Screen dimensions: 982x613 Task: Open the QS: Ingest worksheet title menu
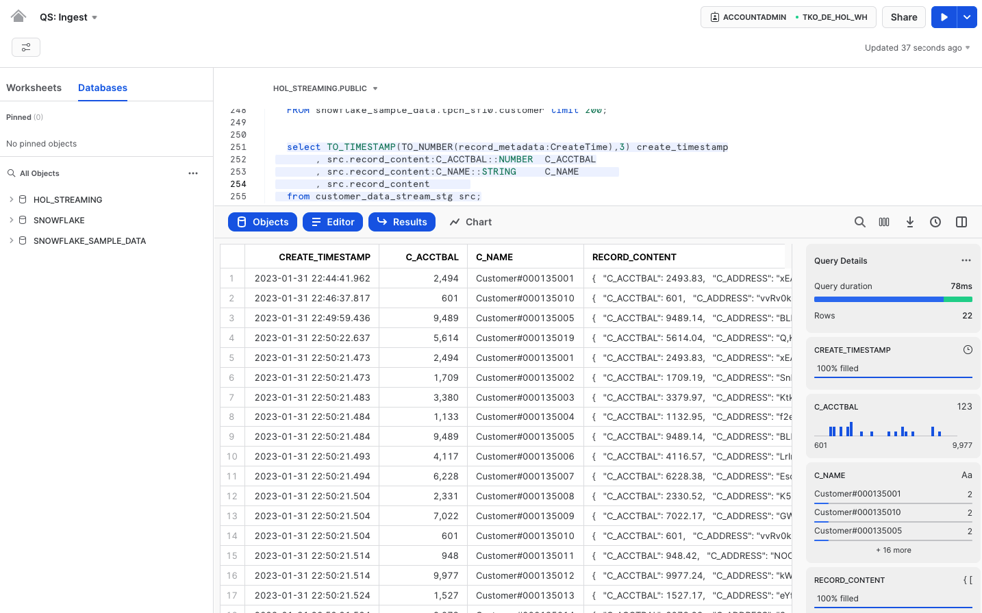[68, 17]
